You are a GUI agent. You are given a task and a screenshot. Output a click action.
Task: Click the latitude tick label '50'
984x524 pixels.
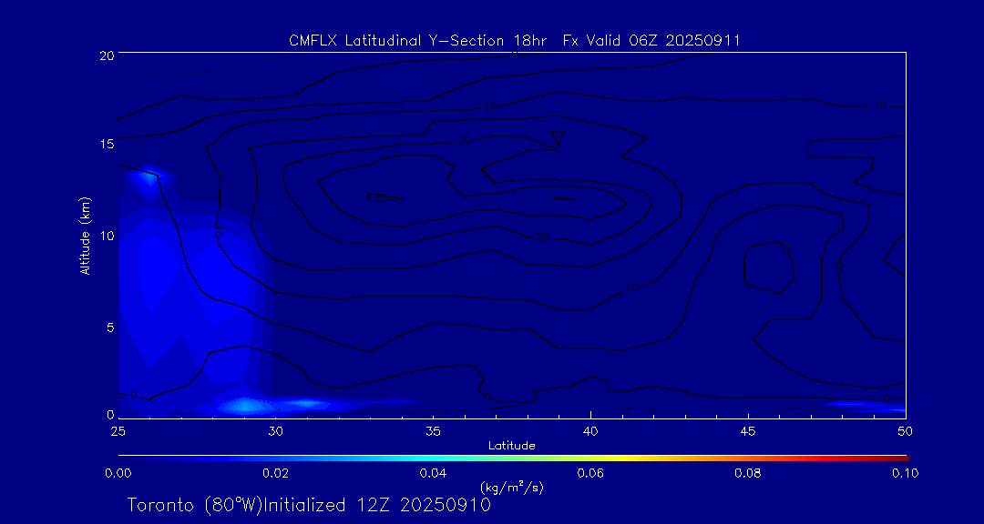click(906, 431)
